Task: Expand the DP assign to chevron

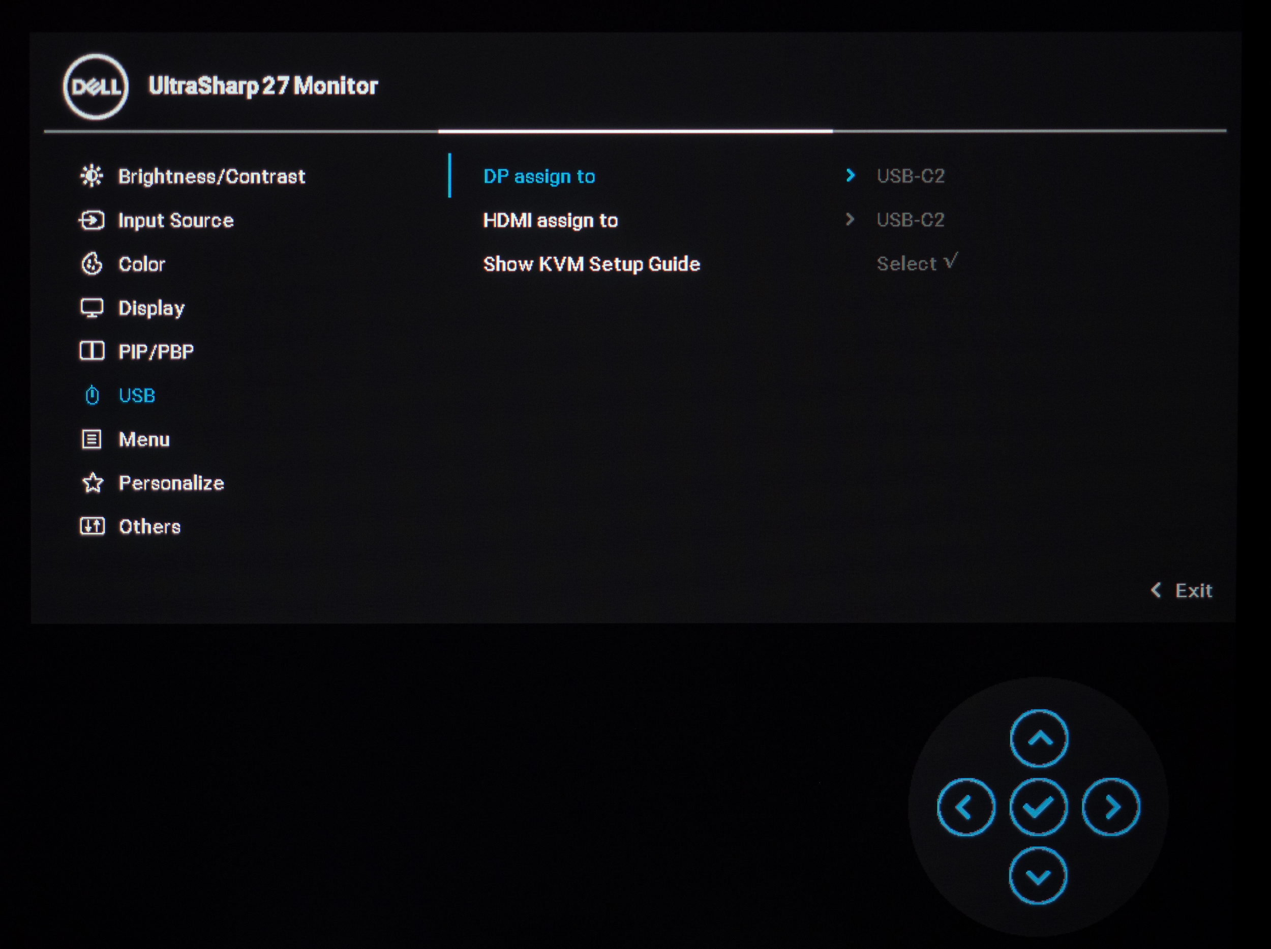Action: [851, 175]
